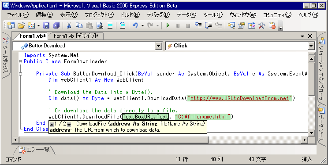Screen dimensions: 328x165
Task: Open the データ ソース side tab
Action: [322, 126]
